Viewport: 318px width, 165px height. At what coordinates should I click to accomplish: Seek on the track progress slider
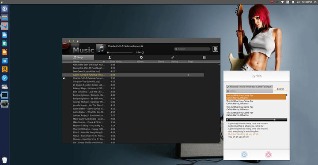coord(120,52)
